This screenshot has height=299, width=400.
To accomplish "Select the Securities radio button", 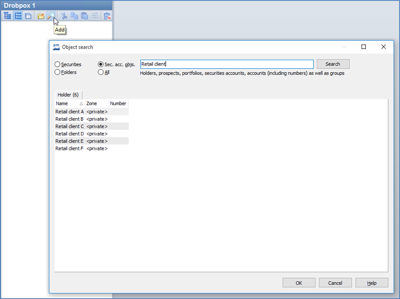I will [x=57, y=65].
